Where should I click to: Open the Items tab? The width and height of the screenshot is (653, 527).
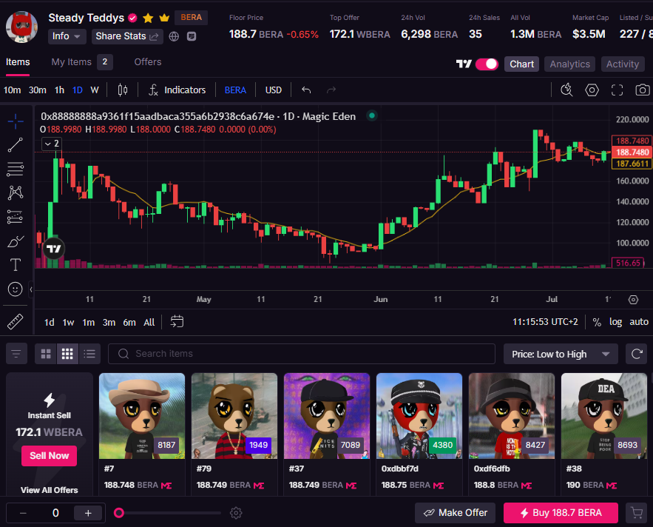(18, 62)
